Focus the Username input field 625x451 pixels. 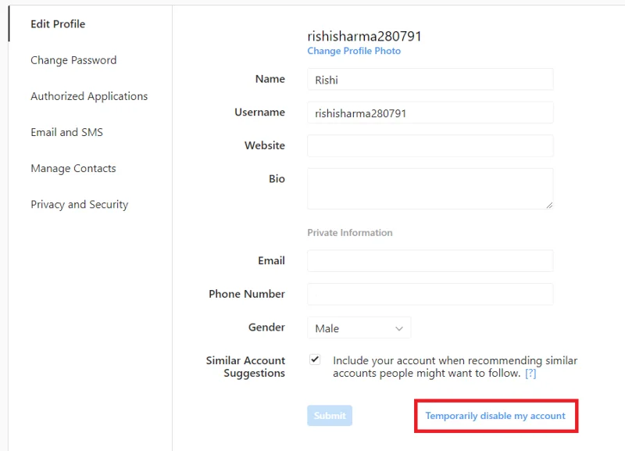(x=430, y=113)
